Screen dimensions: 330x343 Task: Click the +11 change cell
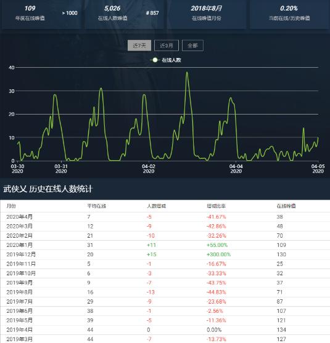tap(151, 245)
